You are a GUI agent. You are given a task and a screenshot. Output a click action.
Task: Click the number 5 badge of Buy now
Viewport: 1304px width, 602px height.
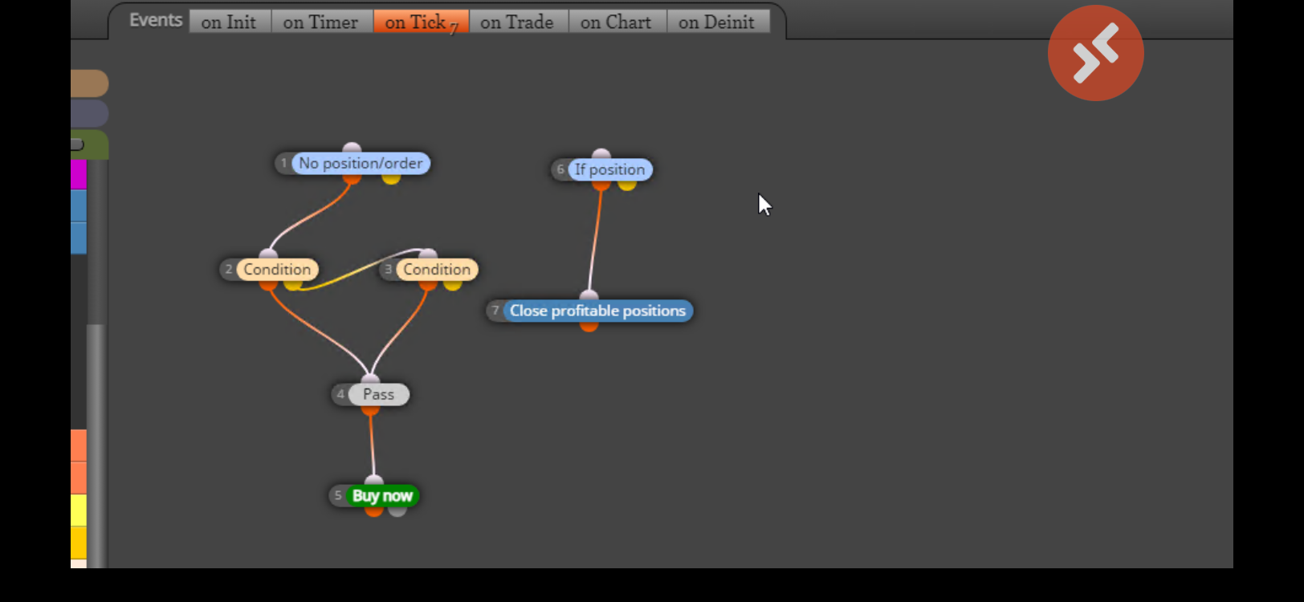pos(338,495)
